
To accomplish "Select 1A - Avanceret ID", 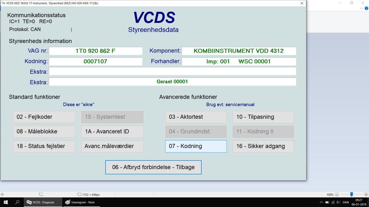I will [112, 132].
